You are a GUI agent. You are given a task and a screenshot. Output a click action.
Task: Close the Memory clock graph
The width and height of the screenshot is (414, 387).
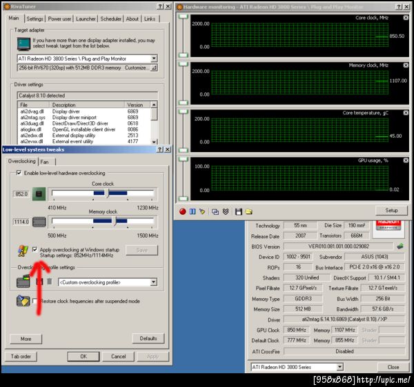[406, 65]
